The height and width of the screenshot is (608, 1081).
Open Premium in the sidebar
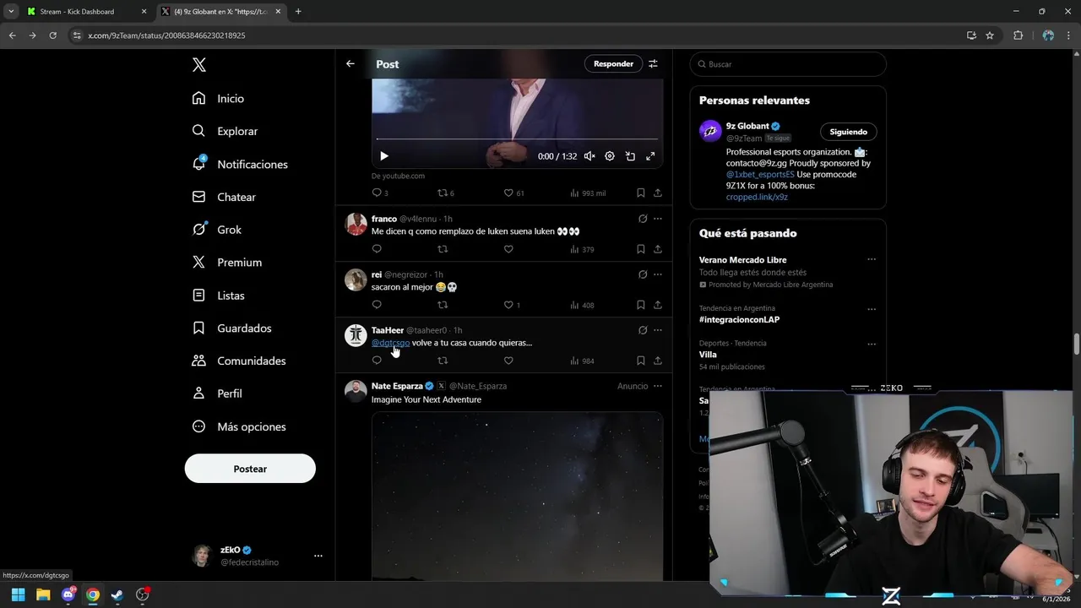coord(226,263)
